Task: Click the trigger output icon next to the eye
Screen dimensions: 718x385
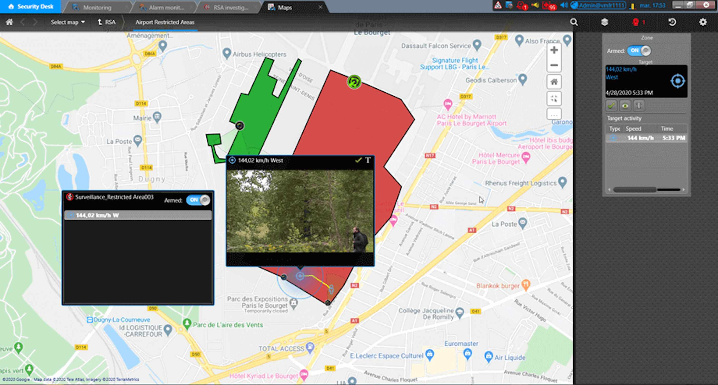Action: [x=639, y=106]
